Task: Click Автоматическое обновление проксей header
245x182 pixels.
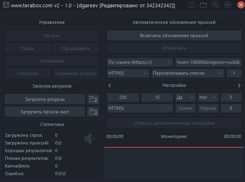Action: pos(174,22)
